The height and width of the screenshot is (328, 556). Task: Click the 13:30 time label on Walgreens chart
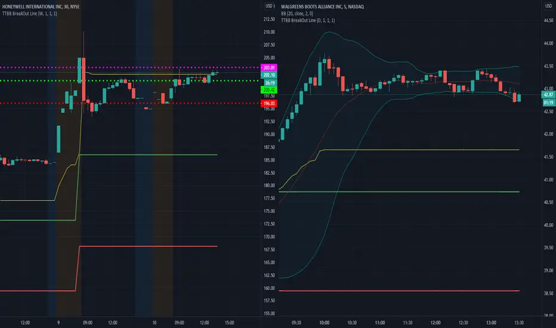pyautogui.click(x=519, y=323)
